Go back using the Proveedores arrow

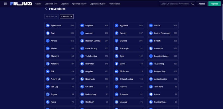pyautogui.click(x=46, y=9)
